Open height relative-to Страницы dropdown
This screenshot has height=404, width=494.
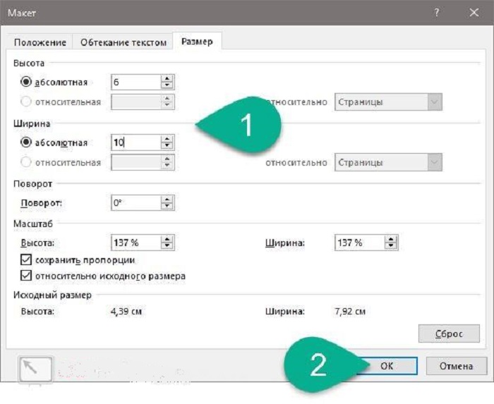pos(388,102)
